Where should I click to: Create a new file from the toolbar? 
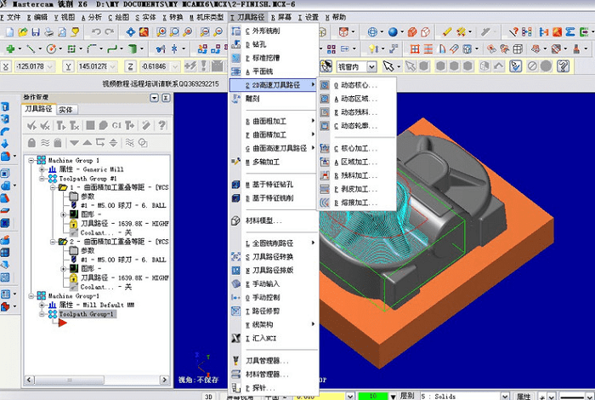tap(9, 32)
